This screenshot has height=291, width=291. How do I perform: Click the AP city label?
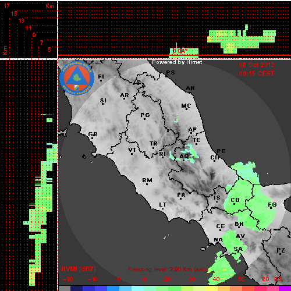click(x=193, y=129)
